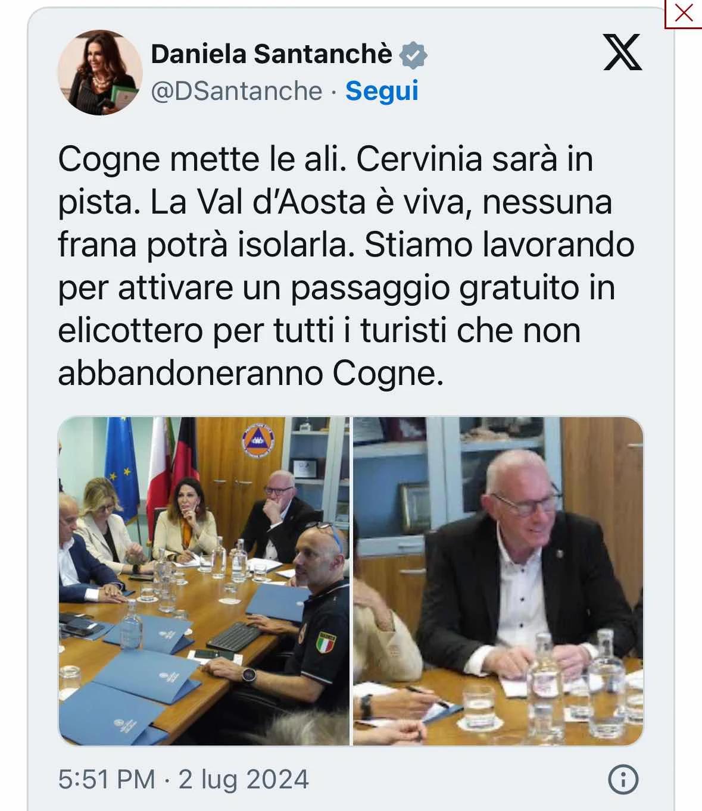
Task: Follow the account via Segui
Action: (382, 91)
